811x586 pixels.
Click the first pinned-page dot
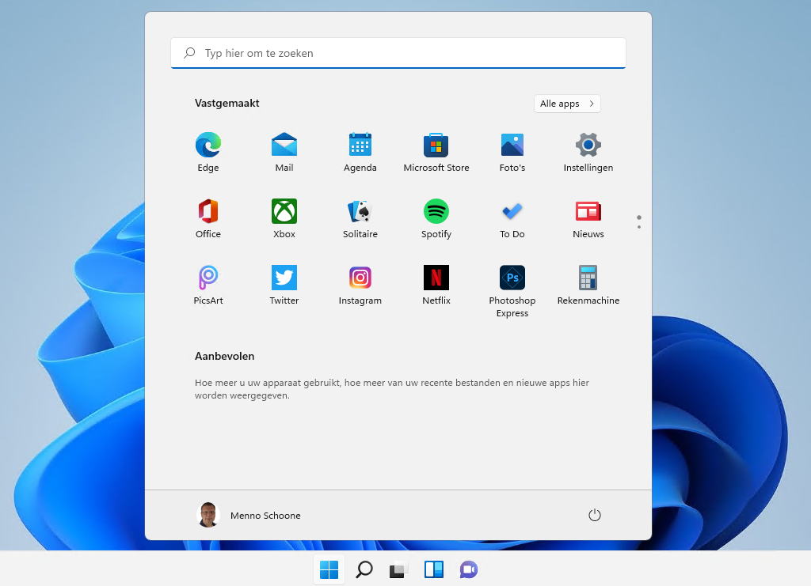click(x=639, y=217)
